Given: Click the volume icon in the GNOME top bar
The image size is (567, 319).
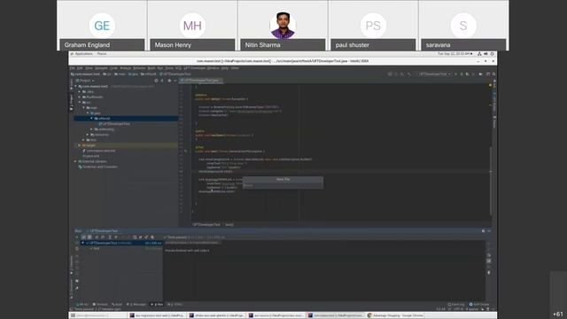Looking at the screenshot, I should click(x=485, y=54).
